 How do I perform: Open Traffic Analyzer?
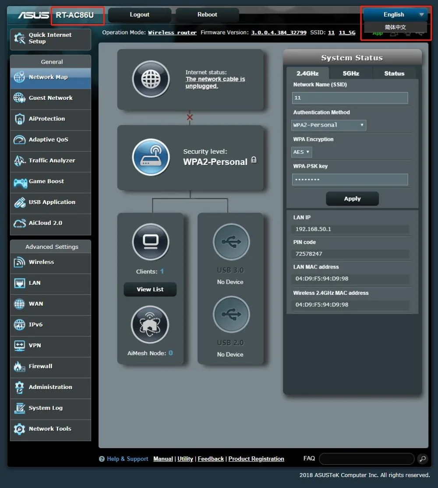coord(50,161)
